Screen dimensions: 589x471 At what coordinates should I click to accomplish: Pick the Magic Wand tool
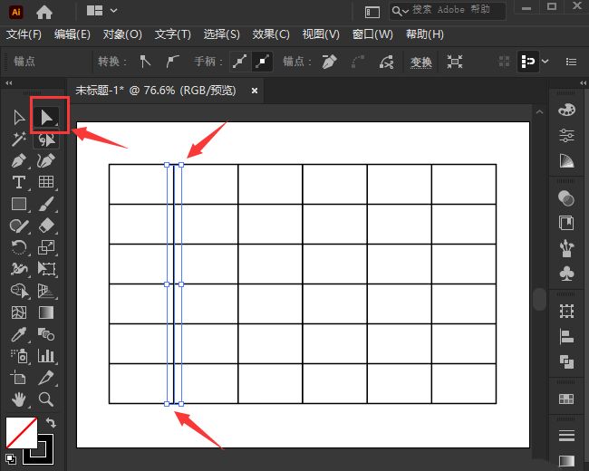click(18, 139)
